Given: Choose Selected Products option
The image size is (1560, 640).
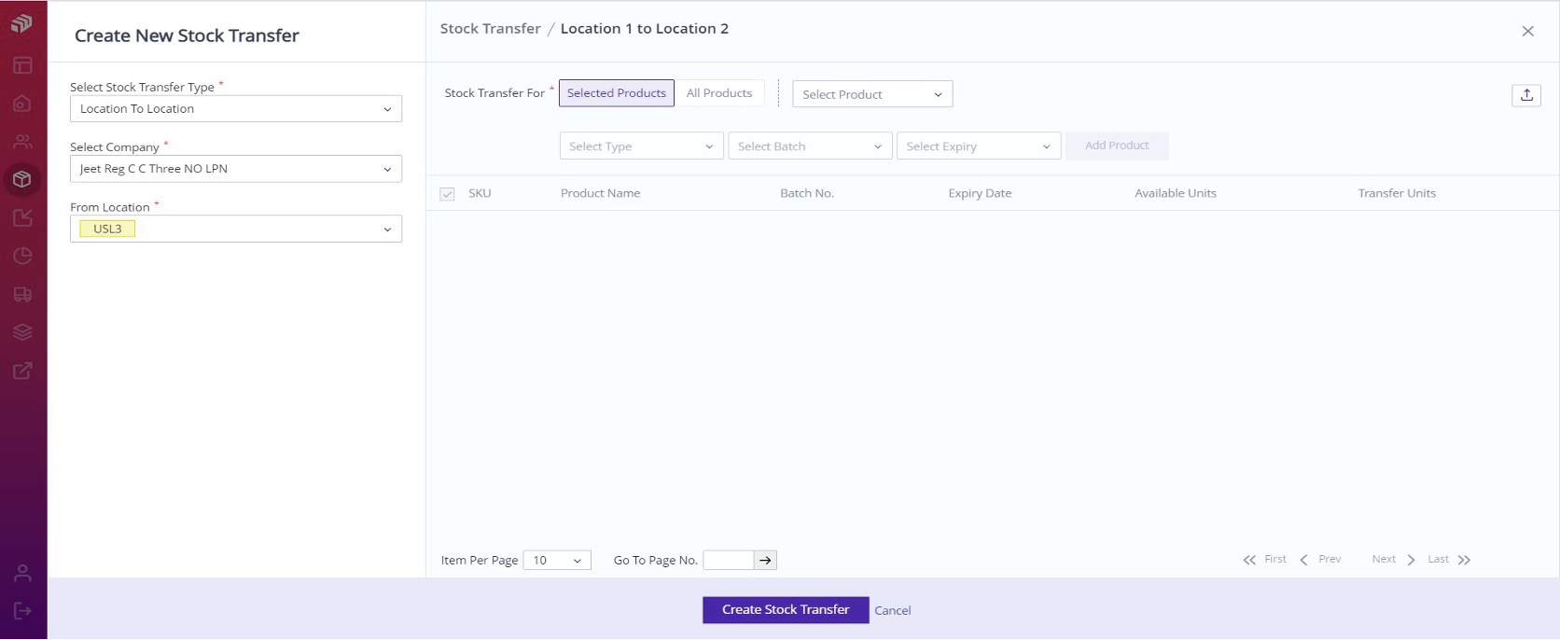Looking at the screenshot, I should (617, 93).
